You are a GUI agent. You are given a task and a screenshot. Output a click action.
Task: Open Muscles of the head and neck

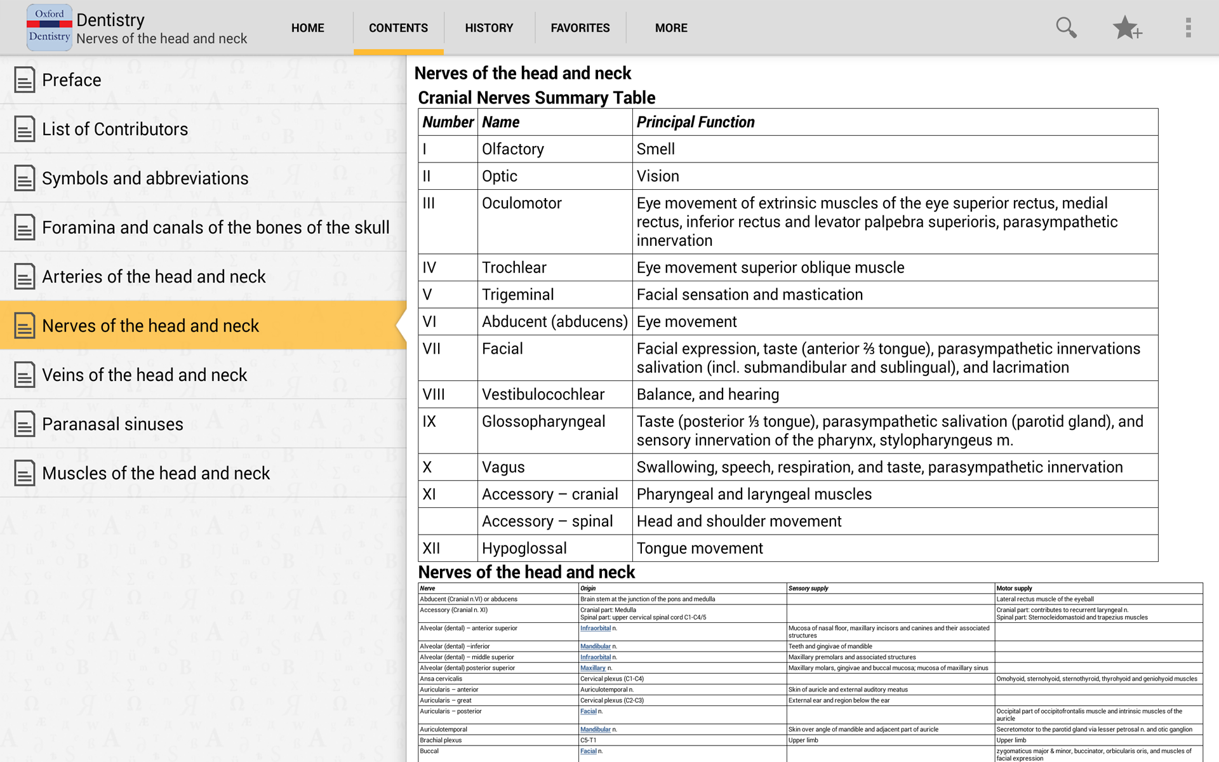(203, 474)
